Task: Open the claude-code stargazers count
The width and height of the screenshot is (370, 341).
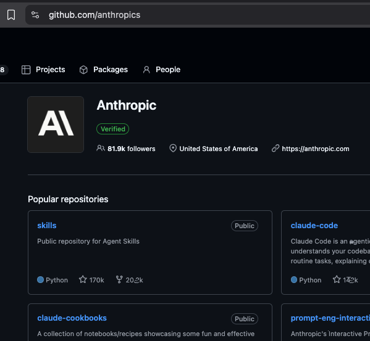Action: pos(350,280)
